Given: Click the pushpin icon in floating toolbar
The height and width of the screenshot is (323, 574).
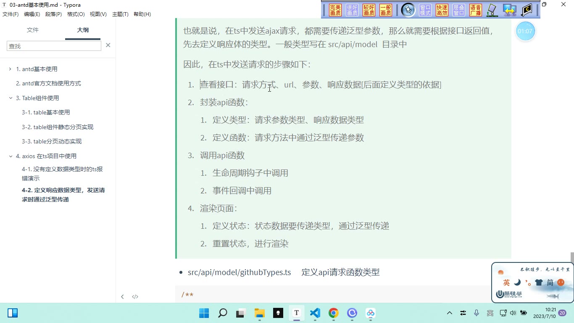Looking at the screenshot, I should 408,10.
